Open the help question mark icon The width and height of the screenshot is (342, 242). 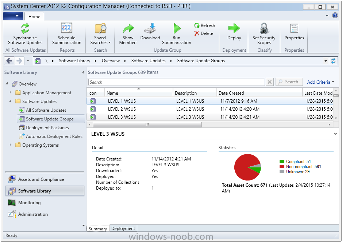(335, 15)
